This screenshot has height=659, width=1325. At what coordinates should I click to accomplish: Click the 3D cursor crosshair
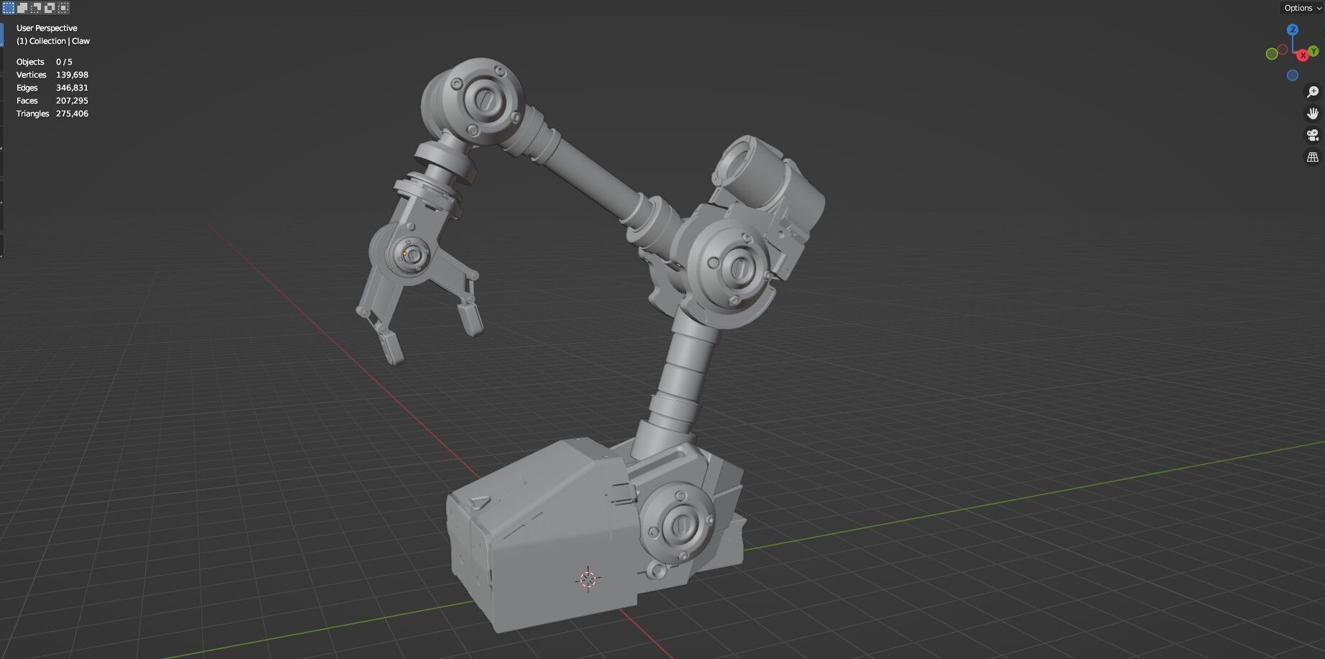pos(588,579)
